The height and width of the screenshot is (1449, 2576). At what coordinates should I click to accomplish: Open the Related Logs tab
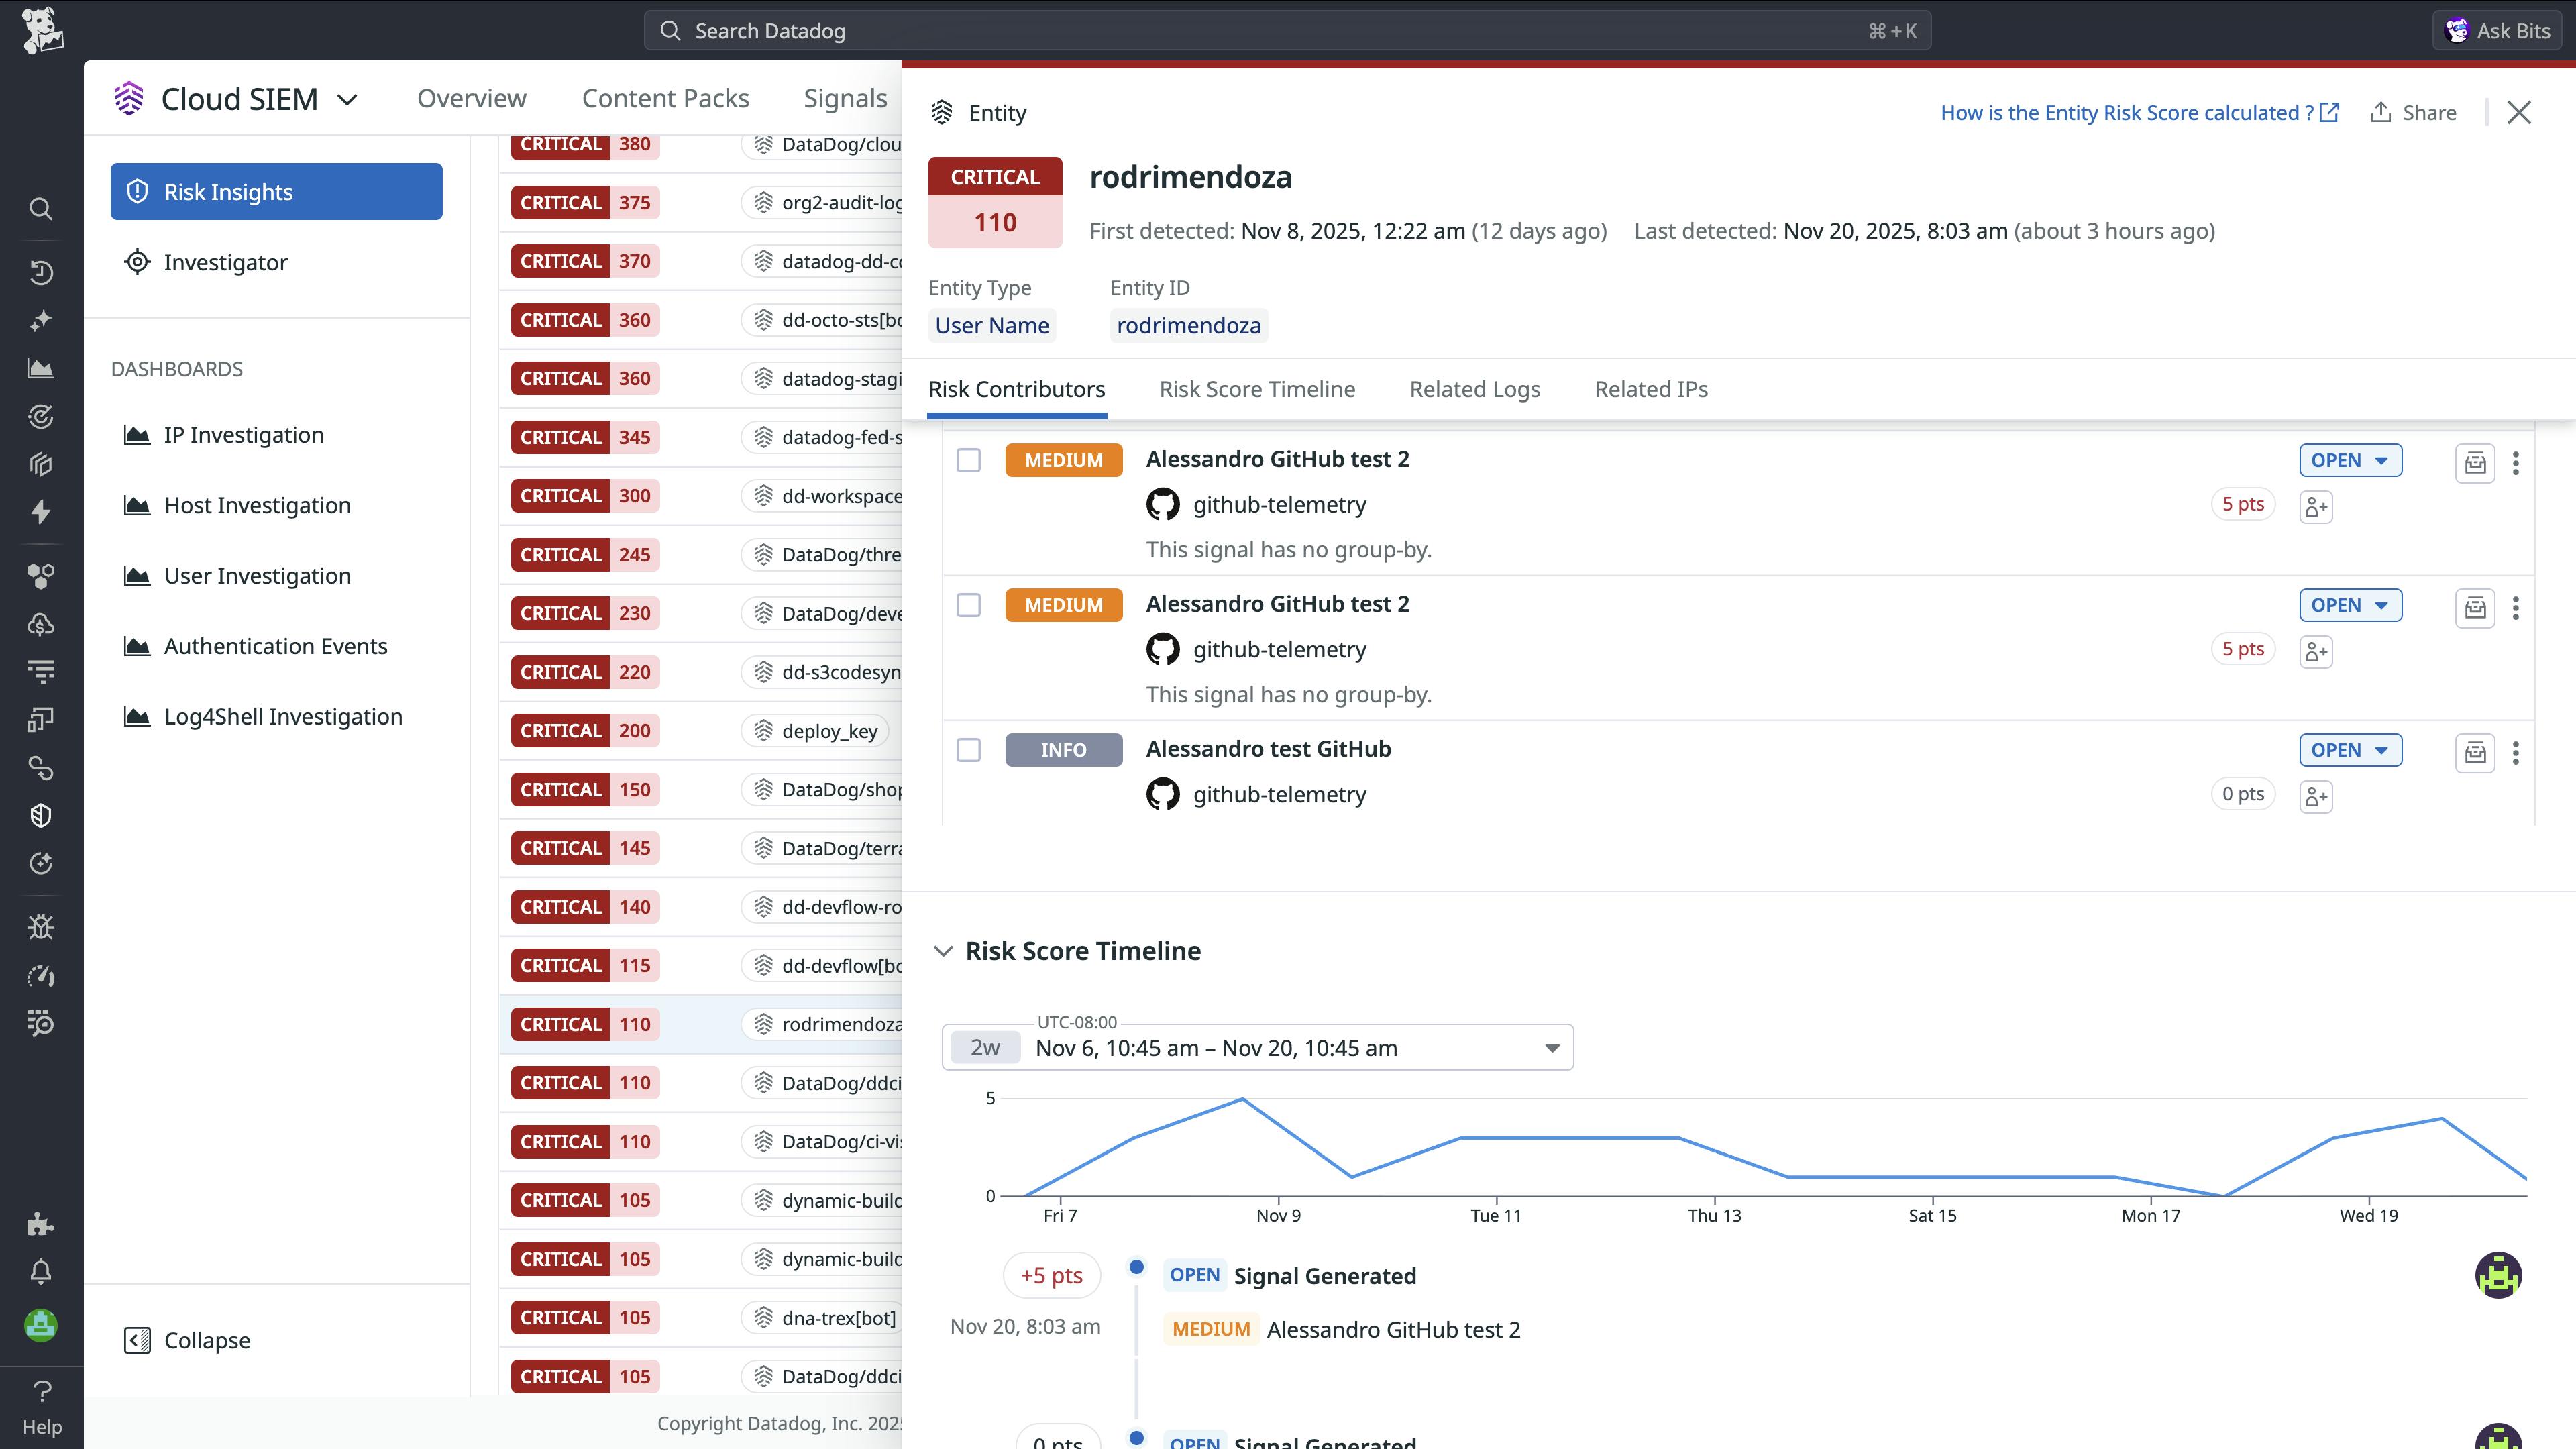1474,390
